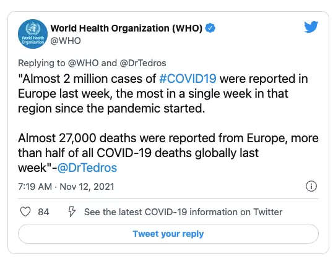
Task: Open the WHO profile avatar
Action: click(x=33, y=34)
